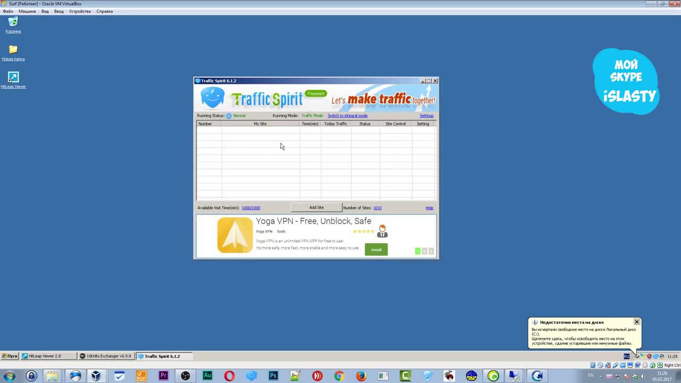The height and width of the screenshot is (383, 681).
Task: Close the Traffic Spirit window
Action: (x=435, y=81)
